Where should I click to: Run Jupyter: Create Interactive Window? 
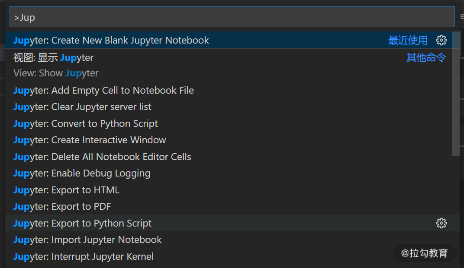click(x=229, y=140)
